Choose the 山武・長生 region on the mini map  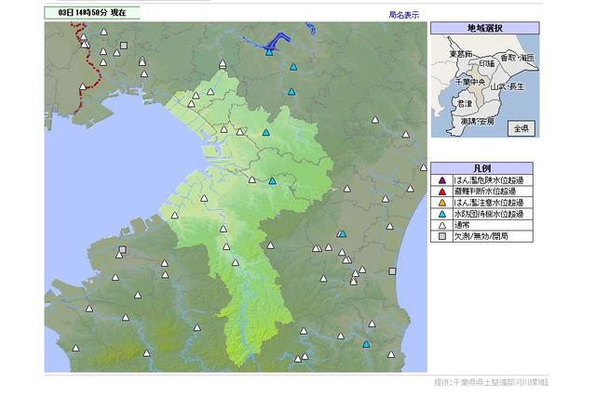coord(507,86)
